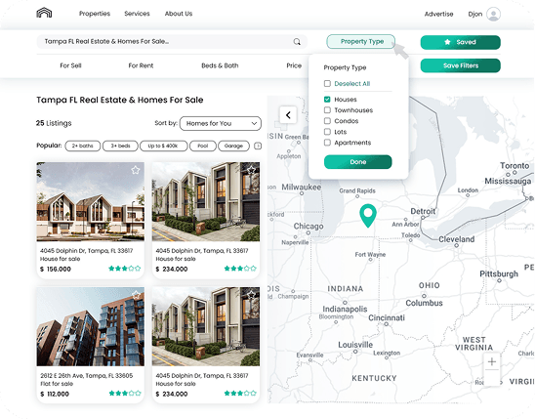The width and height of the screenshot is (535, 419).
Task: Focus the Tampa FL search field
Action: pos(172,42)
